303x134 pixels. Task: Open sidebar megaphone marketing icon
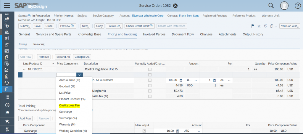tap(7, 38)
